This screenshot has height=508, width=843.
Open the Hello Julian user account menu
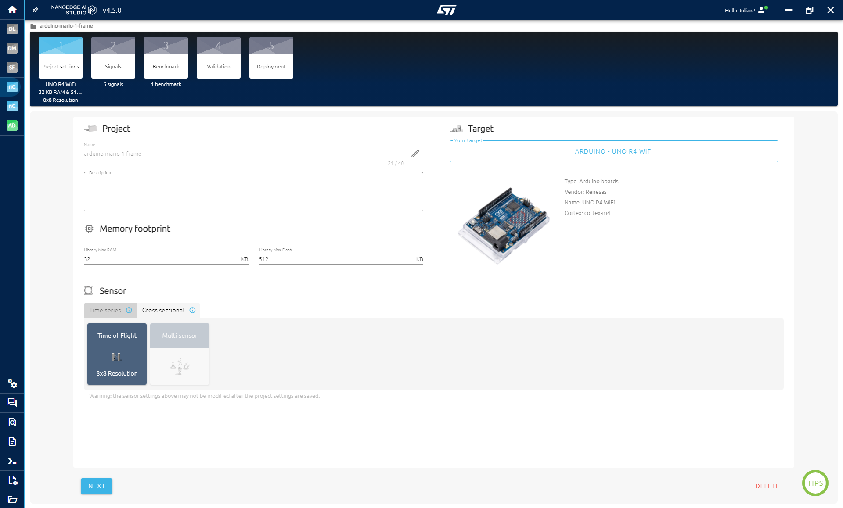[x=746, y=10]
